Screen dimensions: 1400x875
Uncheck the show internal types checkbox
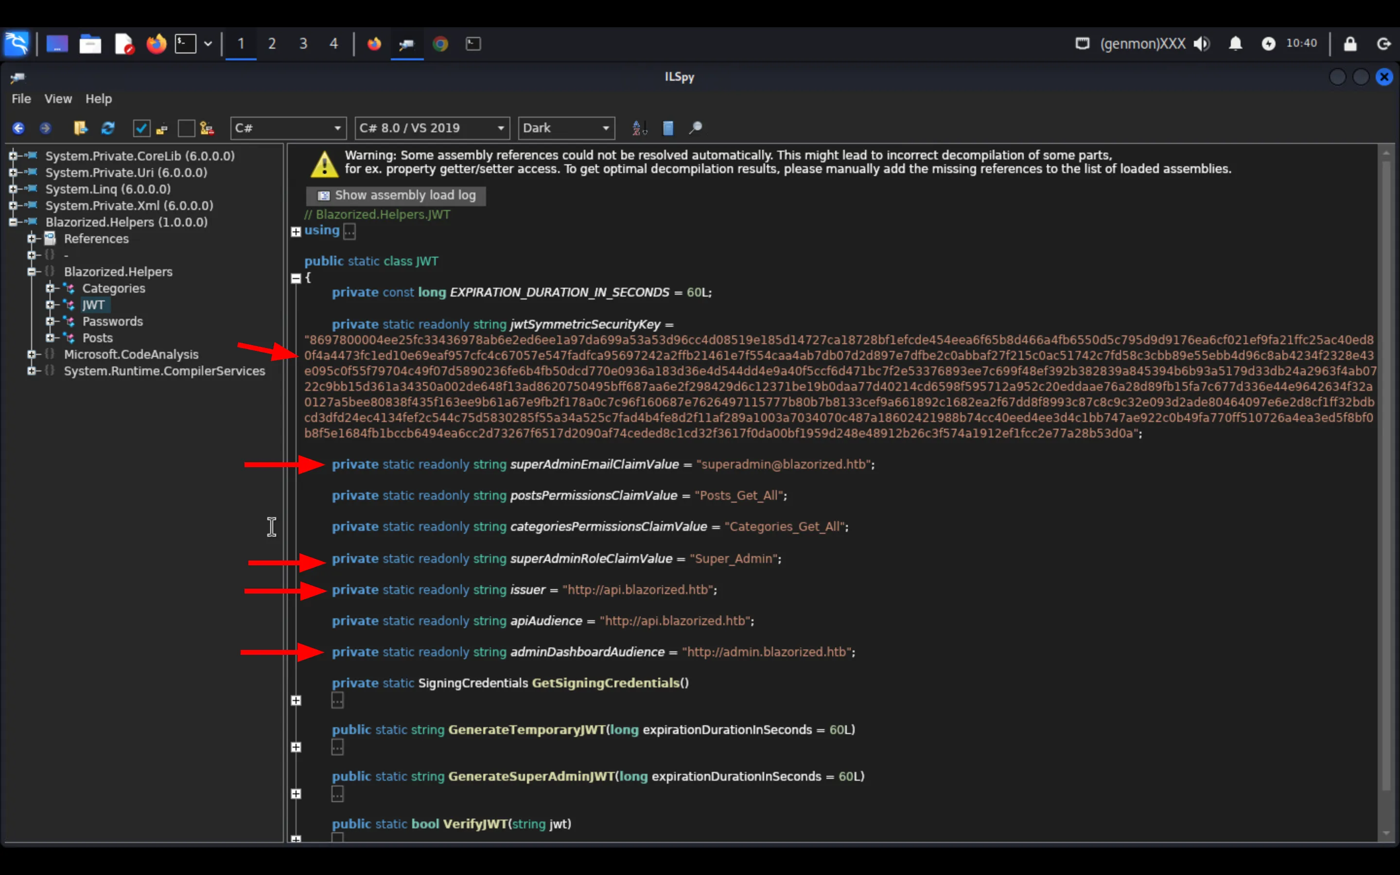(x=141, y=128)
